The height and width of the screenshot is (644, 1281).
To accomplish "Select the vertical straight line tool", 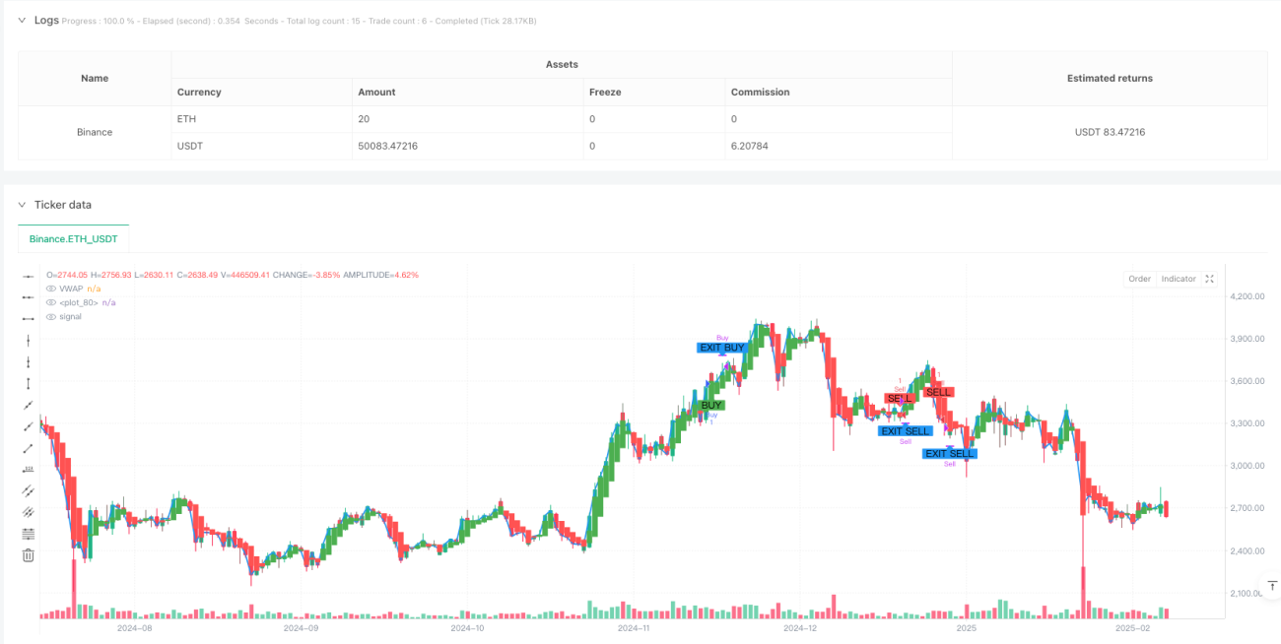I will point(28,340).
